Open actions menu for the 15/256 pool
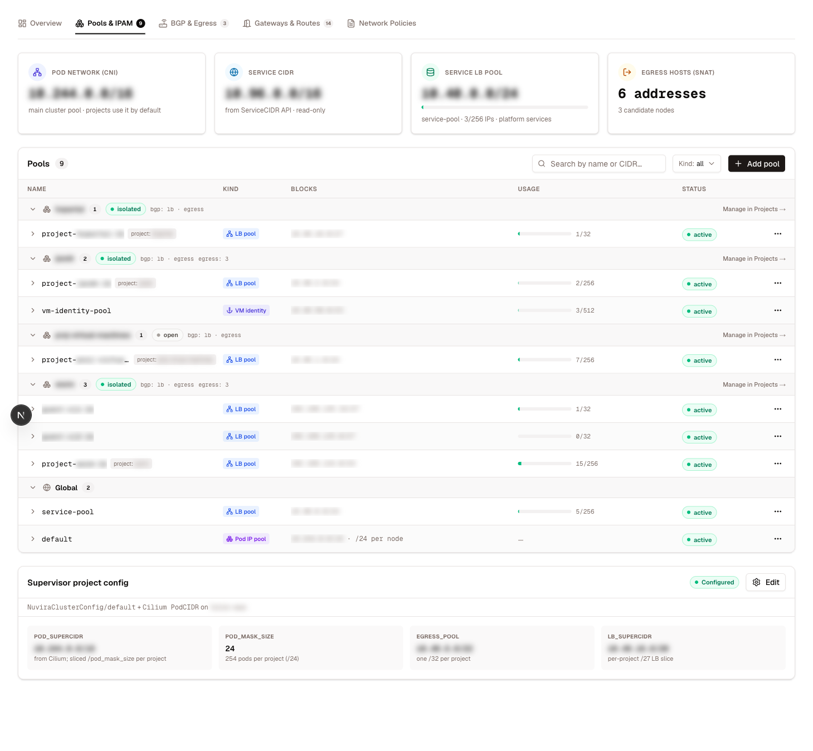 778,464
